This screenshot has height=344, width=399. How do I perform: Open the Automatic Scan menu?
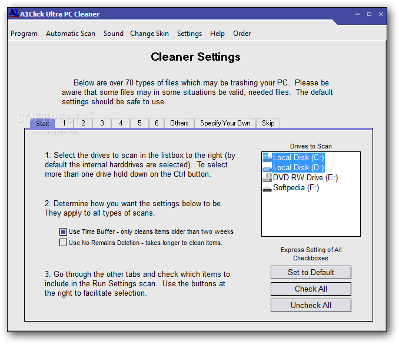click(x=71, y=34)
